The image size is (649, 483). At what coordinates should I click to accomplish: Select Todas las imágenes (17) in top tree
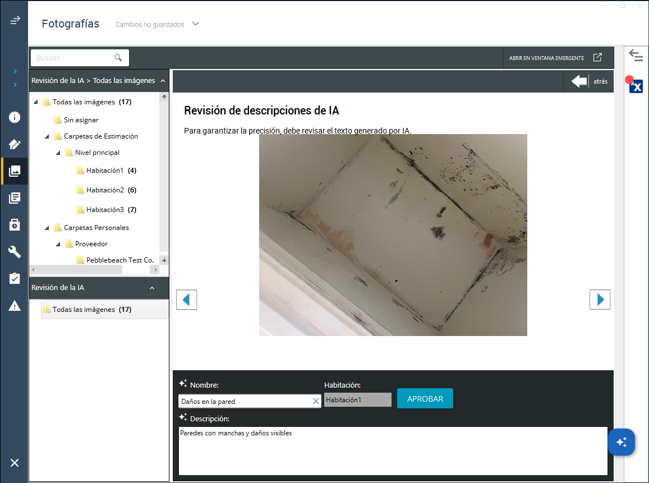pos(88,102)
